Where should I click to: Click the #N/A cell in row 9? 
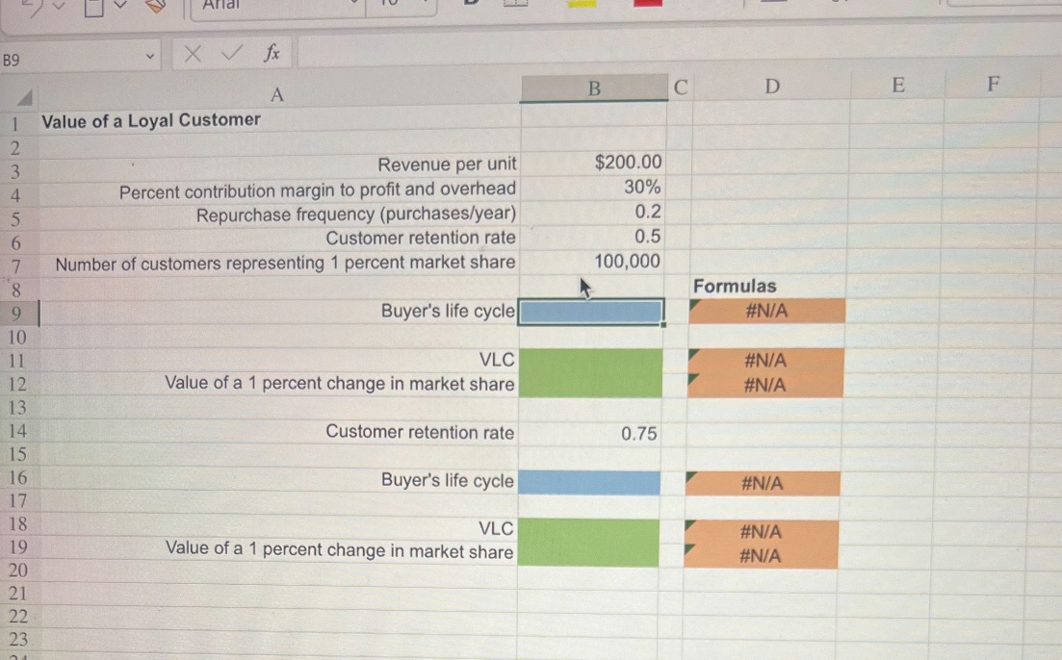coord(766,311)
